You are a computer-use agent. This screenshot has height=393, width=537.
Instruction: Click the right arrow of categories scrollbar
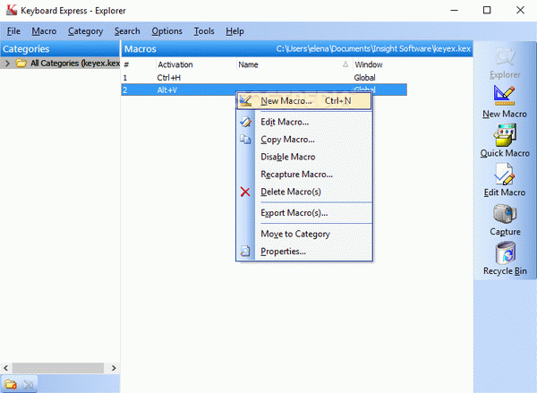coord(114,368)
